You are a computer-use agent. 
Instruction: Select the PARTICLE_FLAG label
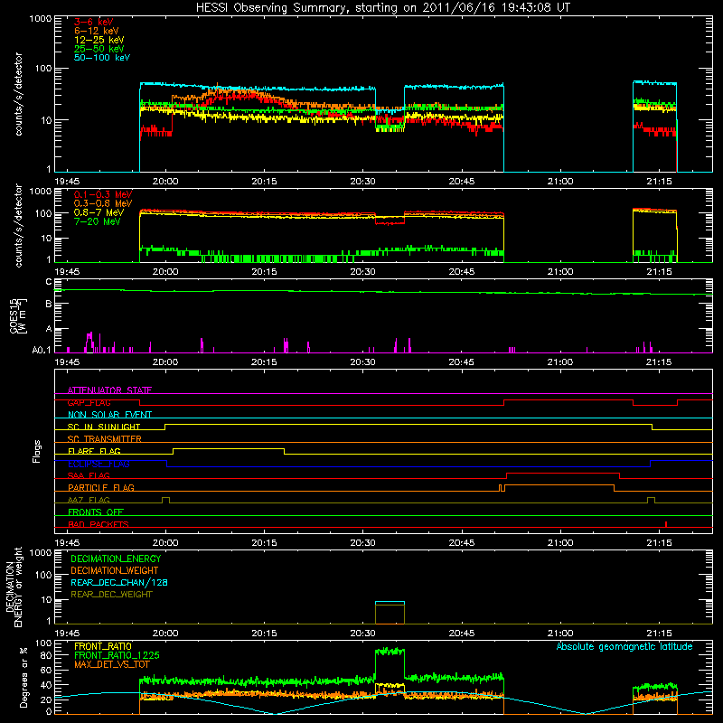tap(101, 487)
